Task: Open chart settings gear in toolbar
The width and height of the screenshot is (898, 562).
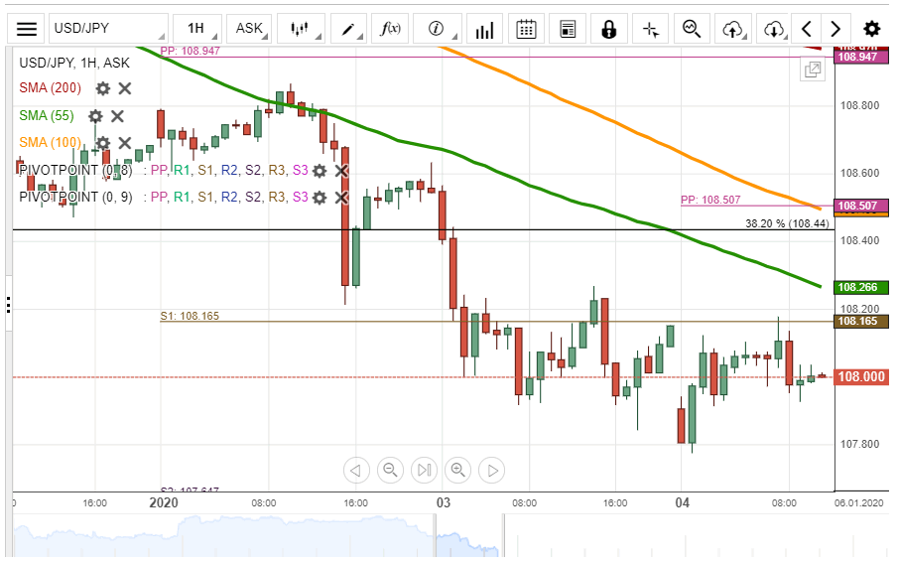Action: (x=871, y=29)
